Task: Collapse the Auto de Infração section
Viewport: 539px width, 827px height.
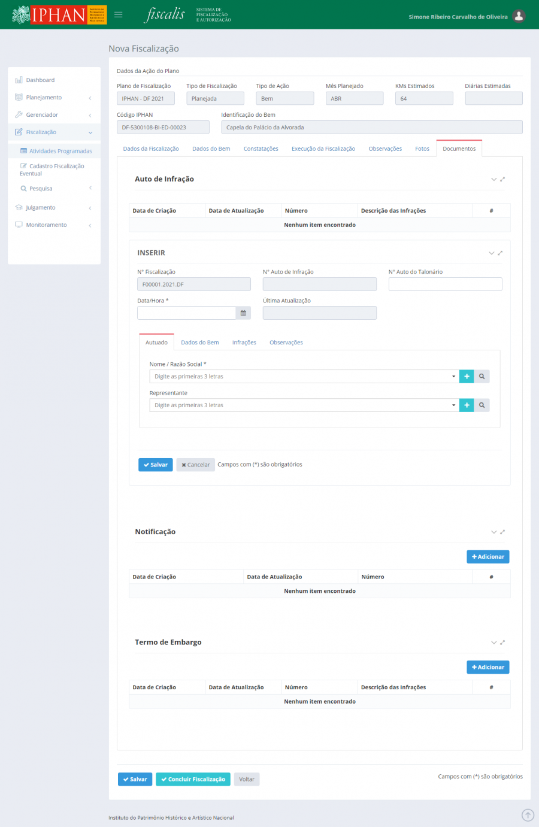Action: click(493, 179)
